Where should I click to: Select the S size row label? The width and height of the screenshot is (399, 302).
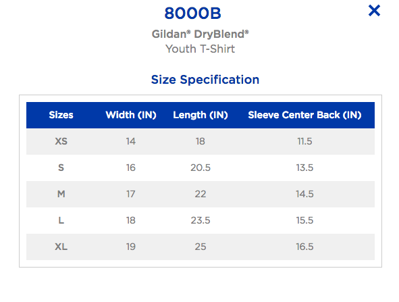click(61, 168)
